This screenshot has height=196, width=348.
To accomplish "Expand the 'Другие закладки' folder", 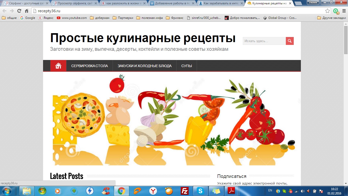I will click(331, 18).
